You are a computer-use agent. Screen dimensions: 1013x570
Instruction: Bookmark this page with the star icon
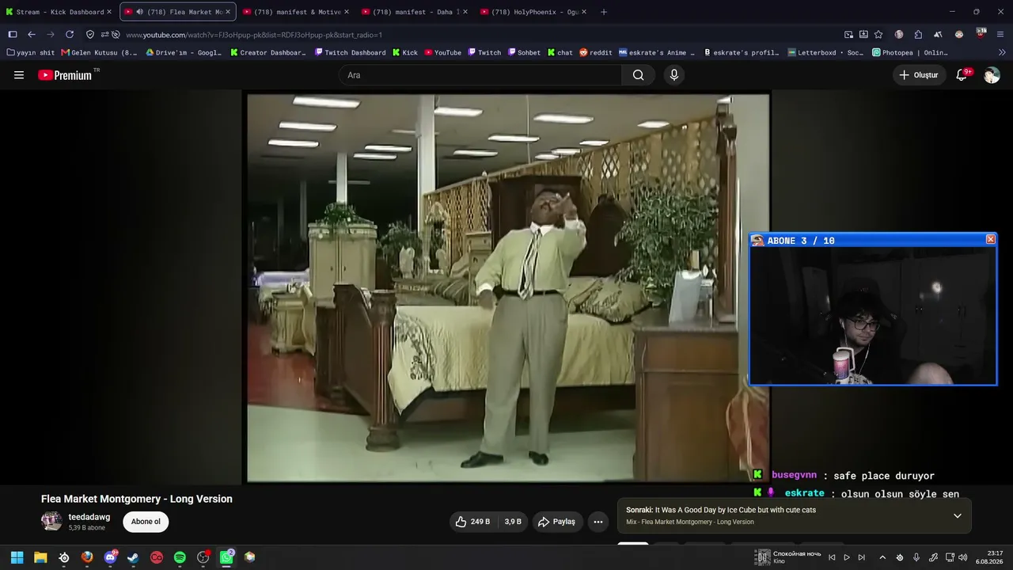point(878,35)
